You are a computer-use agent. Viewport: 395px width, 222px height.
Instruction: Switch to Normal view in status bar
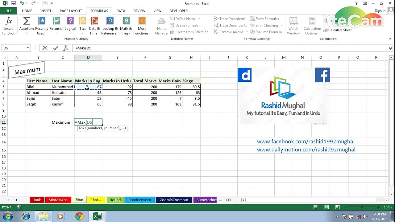[316, 207]
